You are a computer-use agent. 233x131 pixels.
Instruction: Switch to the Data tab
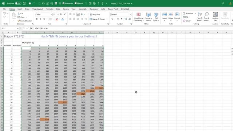(x=58, y=9)
